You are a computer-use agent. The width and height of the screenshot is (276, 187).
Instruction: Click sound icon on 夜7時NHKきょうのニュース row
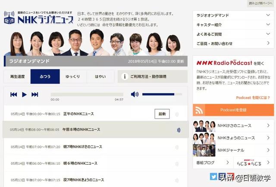[177, 180]
